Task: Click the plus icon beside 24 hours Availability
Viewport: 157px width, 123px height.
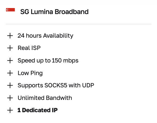Action: [10, 36]
